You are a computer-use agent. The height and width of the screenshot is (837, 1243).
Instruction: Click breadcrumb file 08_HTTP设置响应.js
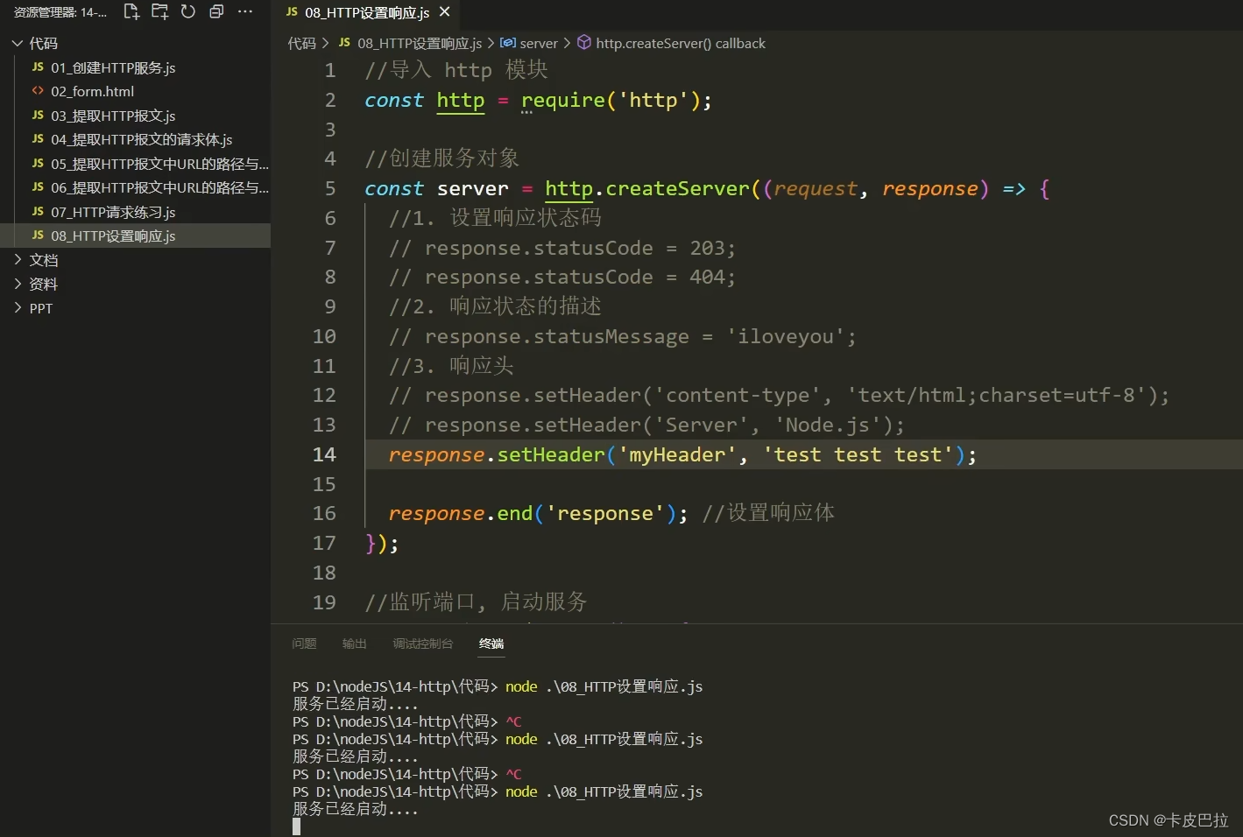(420, 43)
